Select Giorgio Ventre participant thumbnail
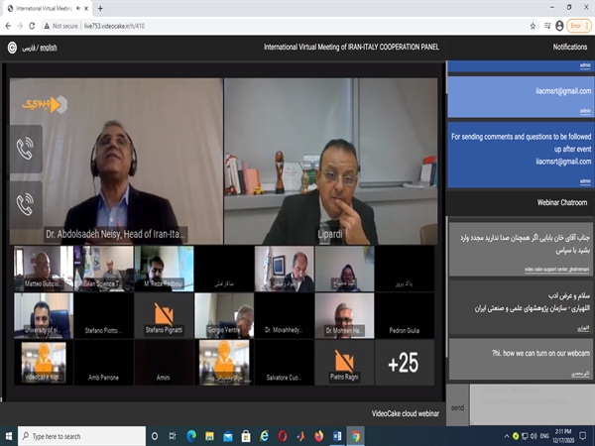The width and height of the screenshot is (595, 446). click(x=224, y=315)
